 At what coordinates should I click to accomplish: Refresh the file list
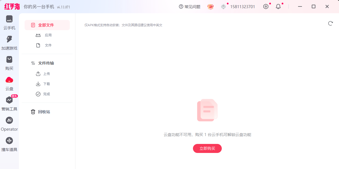(x=331, y=23)
